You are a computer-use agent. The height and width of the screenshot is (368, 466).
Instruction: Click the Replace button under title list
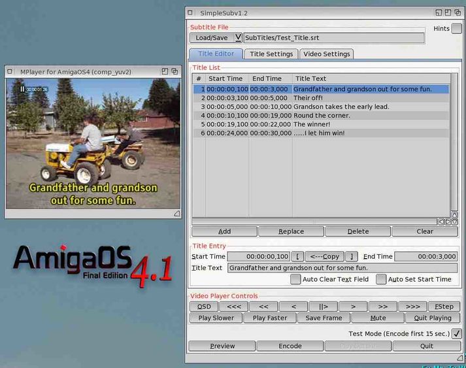click(291, 231)
